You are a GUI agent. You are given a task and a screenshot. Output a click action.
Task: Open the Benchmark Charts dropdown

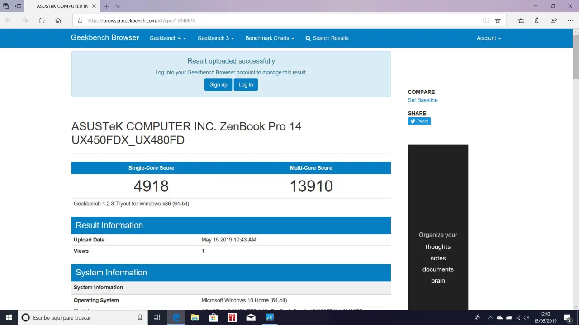pos(270,38)
